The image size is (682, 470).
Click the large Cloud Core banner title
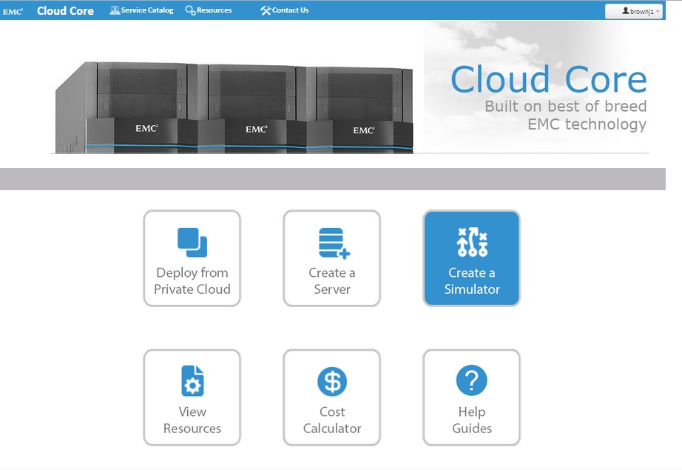click(549, 80)
